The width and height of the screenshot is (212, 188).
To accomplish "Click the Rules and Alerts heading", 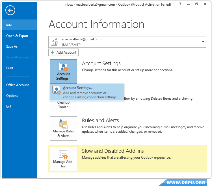I will pyautogui.click(x=100, y=120).
